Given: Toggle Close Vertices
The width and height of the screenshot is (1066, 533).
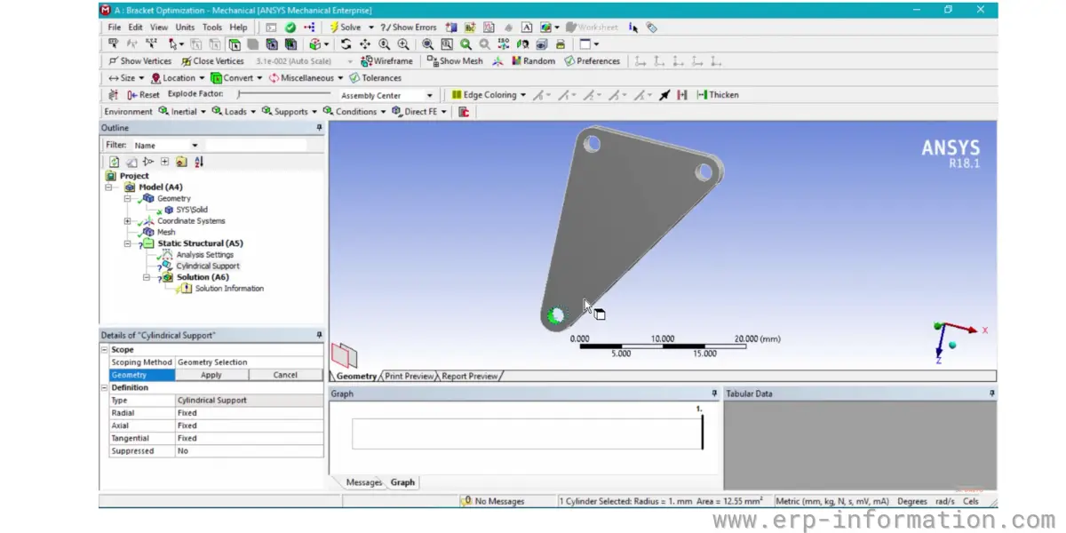Looking at the screenshot, I should click(x=212, y=61).
